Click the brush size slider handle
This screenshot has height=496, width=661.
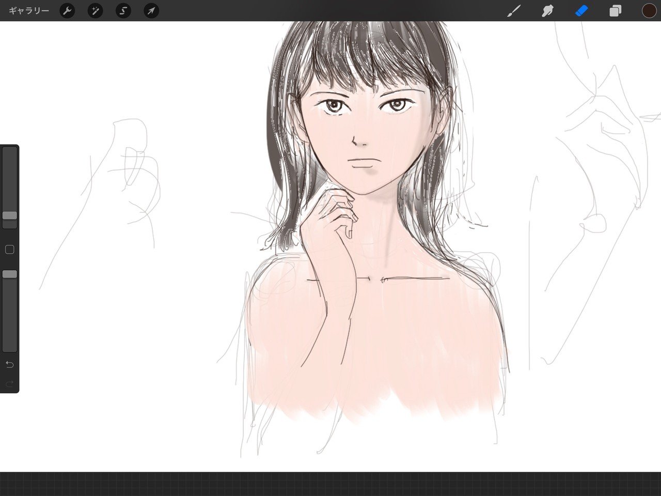pos(10,215)
